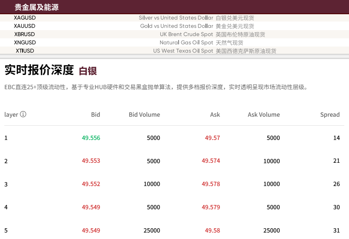Click the Bid Volume column header

[144, 115]
